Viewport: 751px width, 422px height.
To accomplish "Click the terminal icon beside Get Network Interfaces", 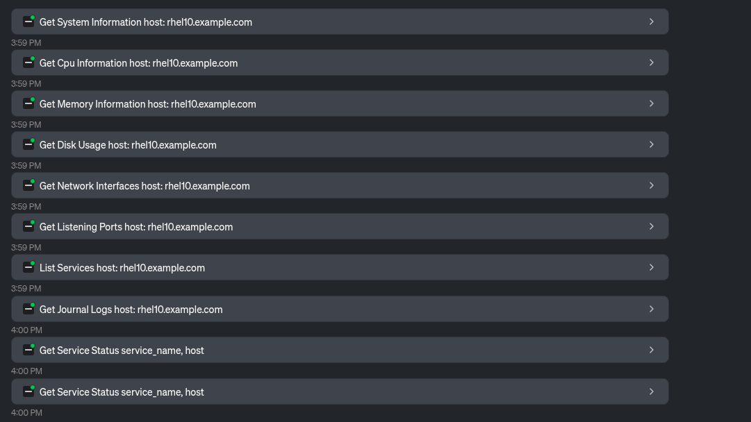I will (x=28, y=186).
